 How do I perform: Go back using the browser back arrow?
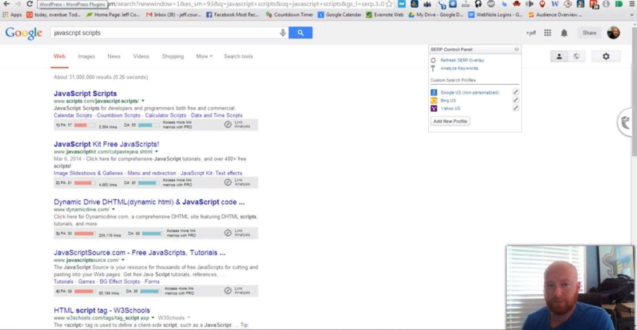click(x=6, y=4)
